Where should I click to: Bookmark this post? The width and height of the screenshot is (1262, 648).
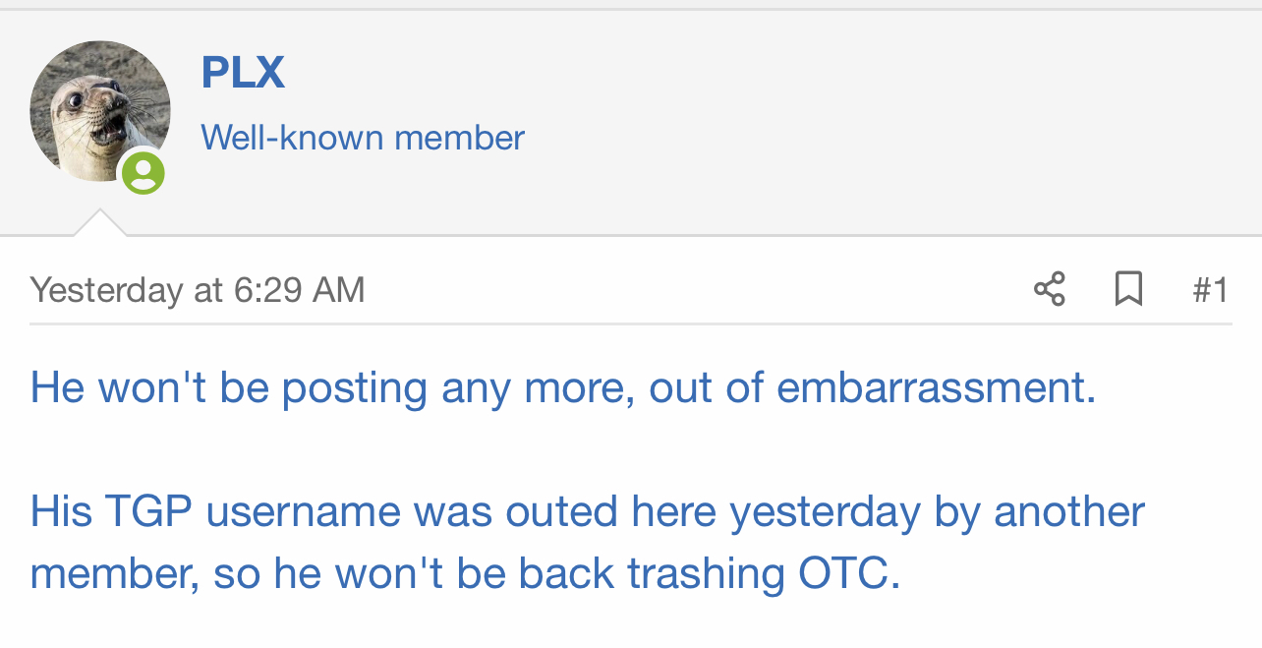coord(1128,289)
